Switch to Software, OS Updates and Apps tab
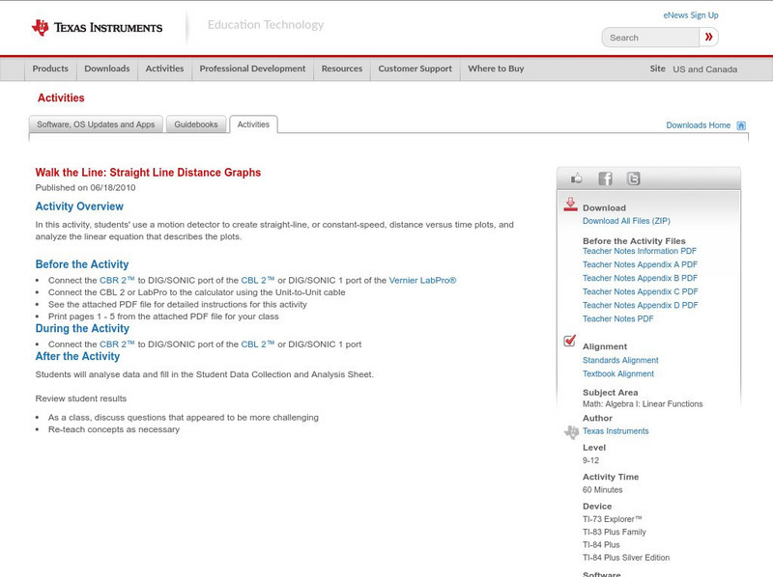773x577 pixels. (96, 124)
